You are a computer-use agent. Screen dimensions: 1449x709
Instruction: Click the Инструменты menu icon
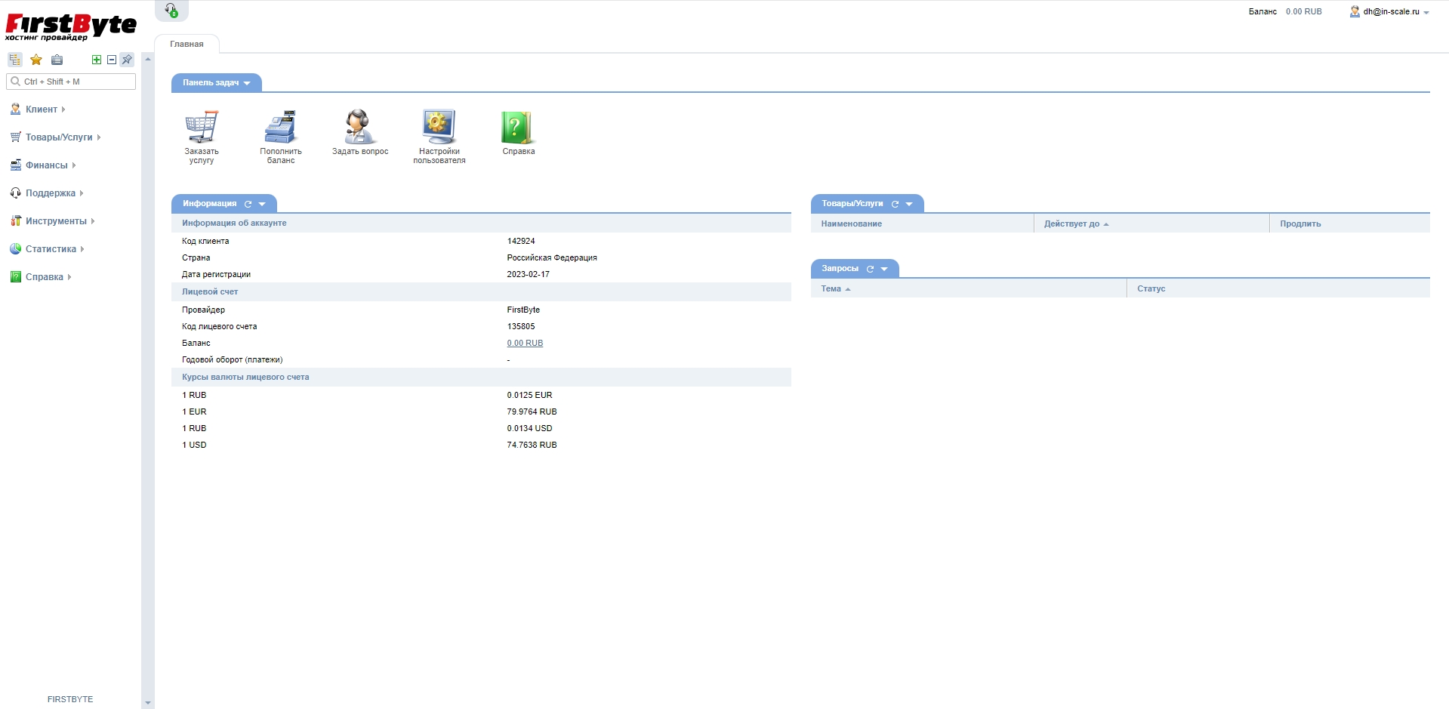15,221
